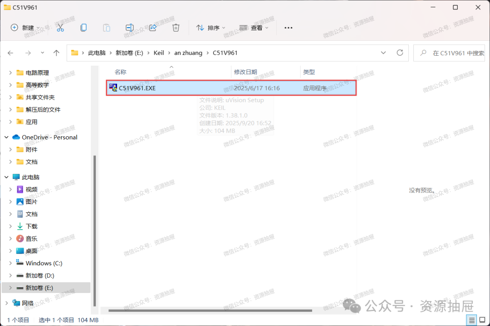The image size is (490, 326).
Task: Select 桌面 under 此电脑
Action: point(32,251)
